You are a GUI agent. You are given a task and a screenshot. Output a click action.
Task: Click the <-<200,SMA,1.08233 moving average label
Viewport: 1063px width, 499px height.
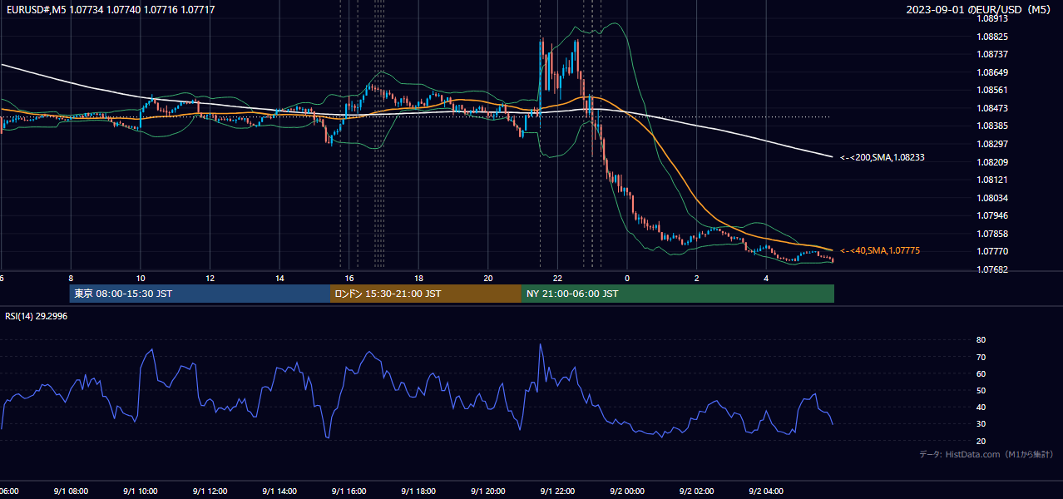(x=882, y=157)
